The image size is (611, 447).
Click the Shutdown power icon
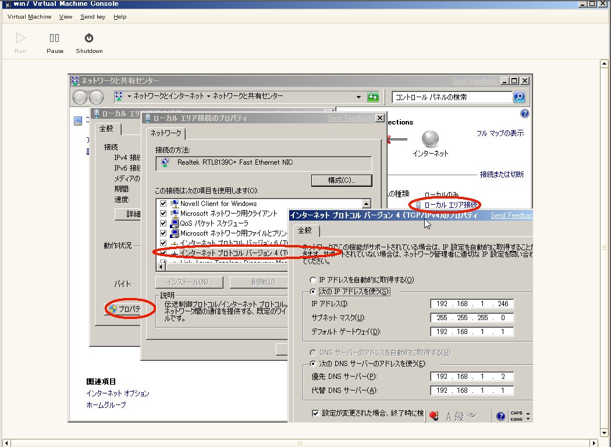click(x=89, y=38)
